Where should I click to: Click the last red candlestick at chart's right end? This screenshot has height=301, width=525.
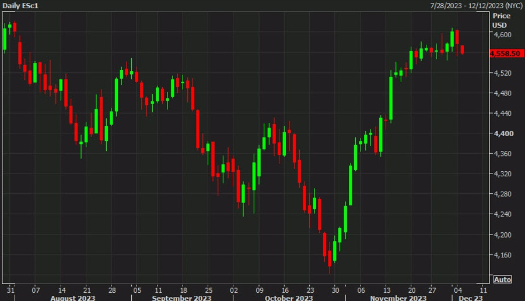463,49
